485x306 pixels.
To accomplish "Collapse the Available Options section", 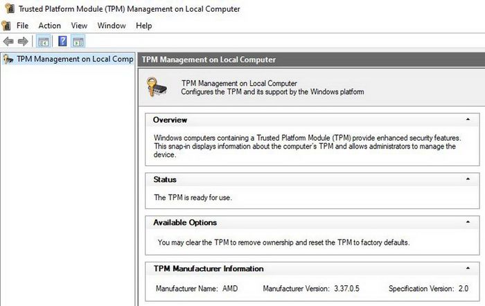I will tap(468, 222).
